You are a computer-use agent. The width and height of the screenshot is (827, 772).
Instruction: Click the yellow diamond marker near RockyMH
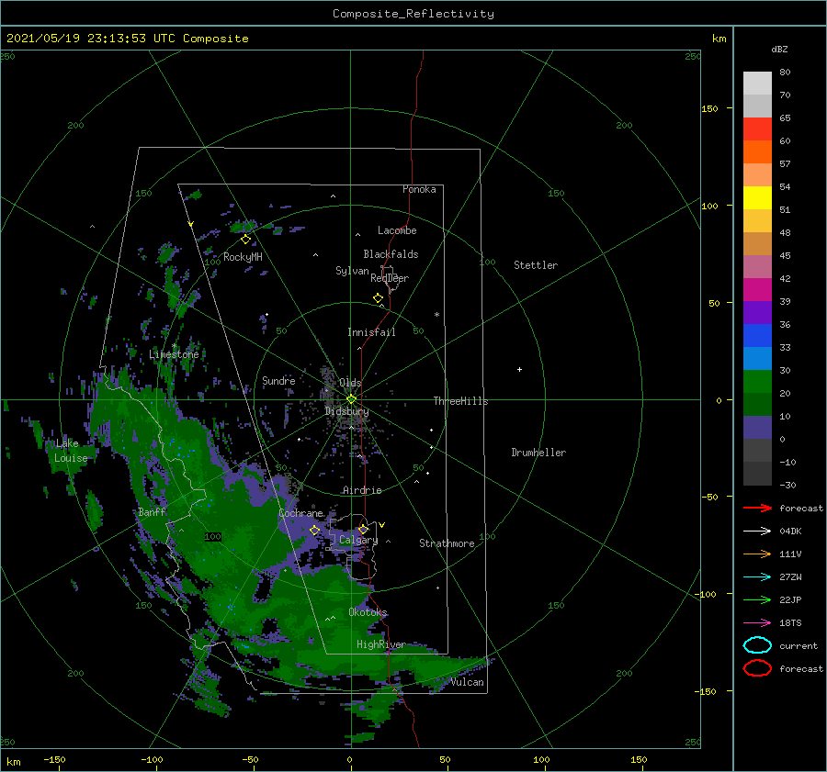coord(245,240)
